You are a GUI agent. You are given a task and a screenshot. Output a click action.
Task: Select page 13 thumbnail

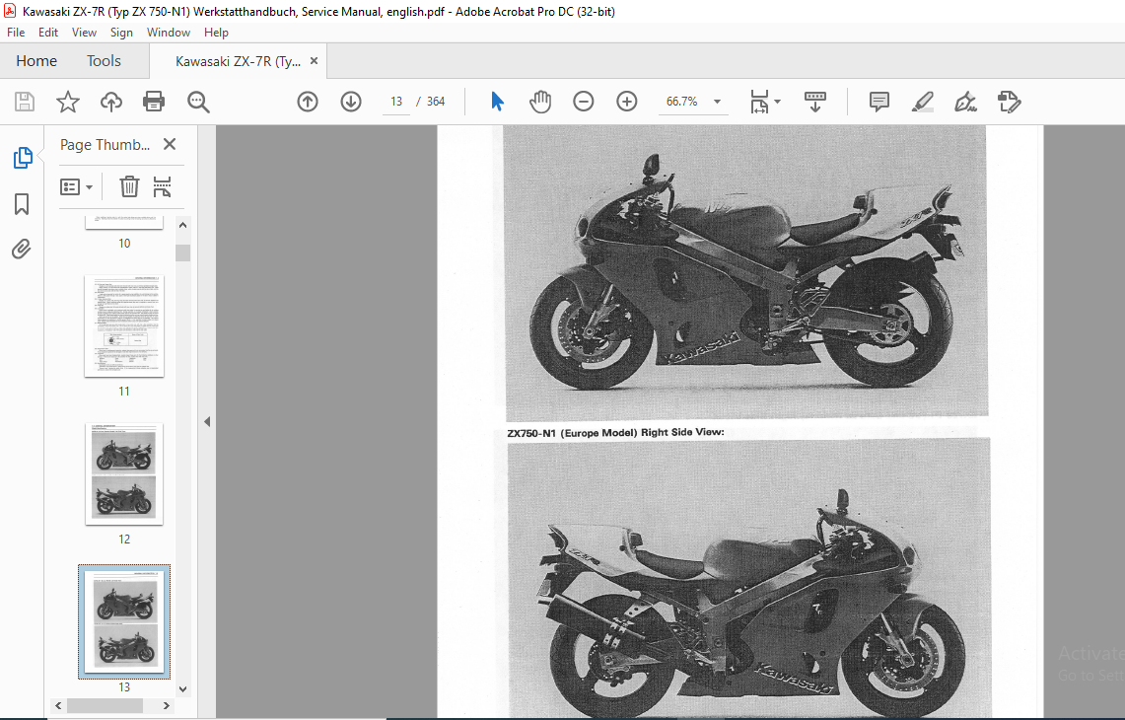point(124,621)
